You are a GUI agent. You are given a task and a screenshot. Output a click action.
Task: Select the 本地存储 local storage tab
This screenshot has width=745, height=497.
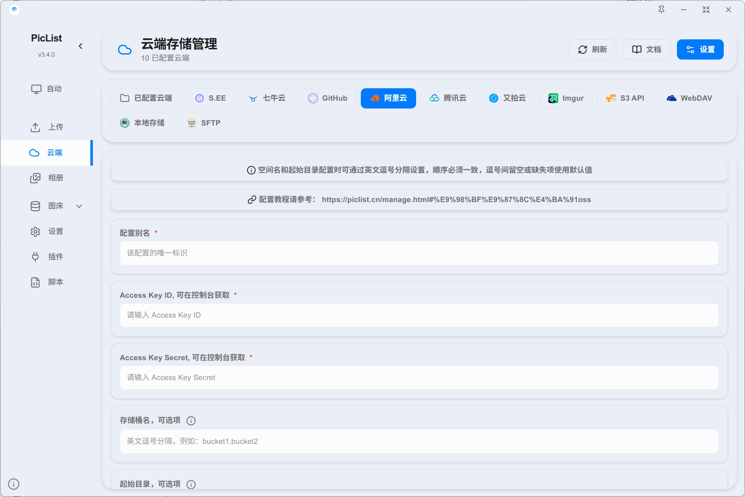[x=142, y=123]
